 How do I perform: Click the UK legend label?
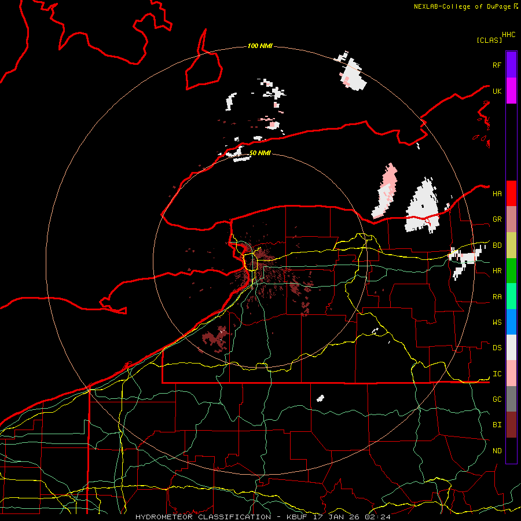[x=497, y=91]
